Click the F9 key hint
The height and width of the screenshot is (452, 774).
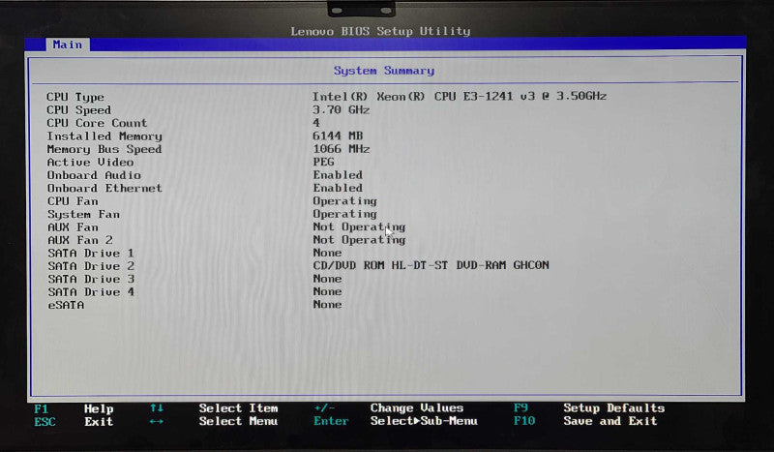coord(521,408)
